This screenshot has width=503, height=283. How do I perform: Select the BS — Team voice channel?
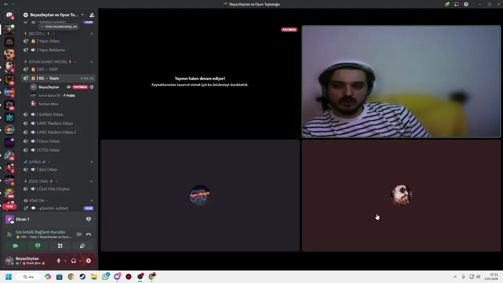tap(58, 78)
